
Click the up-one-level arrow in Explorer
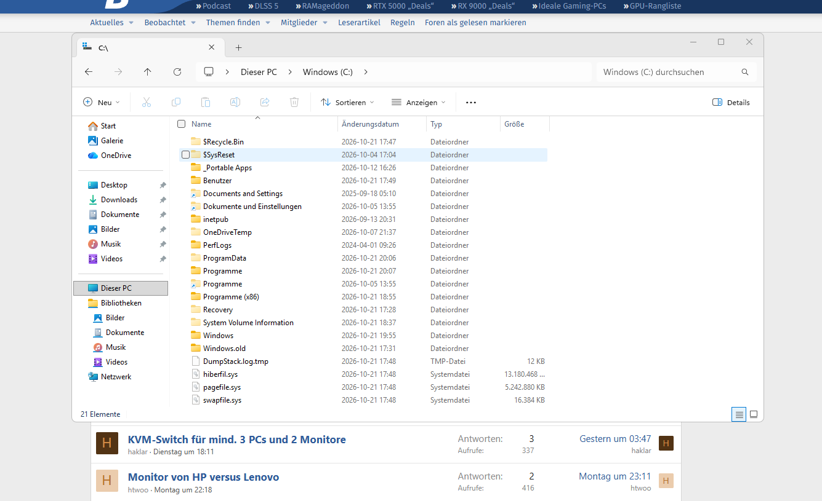pos(148,72)
